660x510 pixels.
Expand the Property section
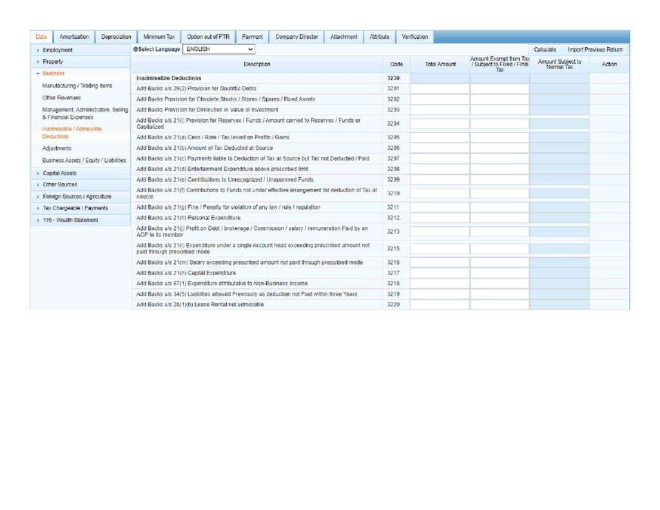click(x=53, y=62)
